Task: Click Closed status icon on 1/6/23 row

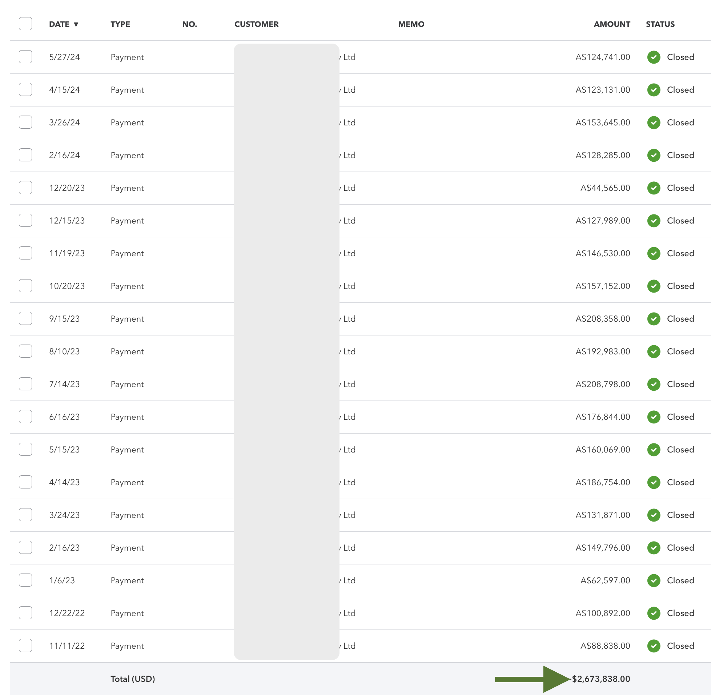Action: click(x=653, y=580)
